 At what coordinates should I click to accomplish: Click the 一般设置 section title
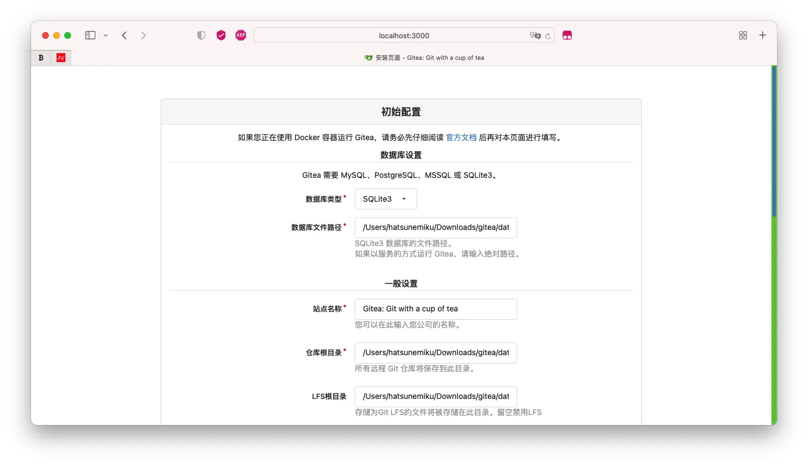tap(401, 284)
